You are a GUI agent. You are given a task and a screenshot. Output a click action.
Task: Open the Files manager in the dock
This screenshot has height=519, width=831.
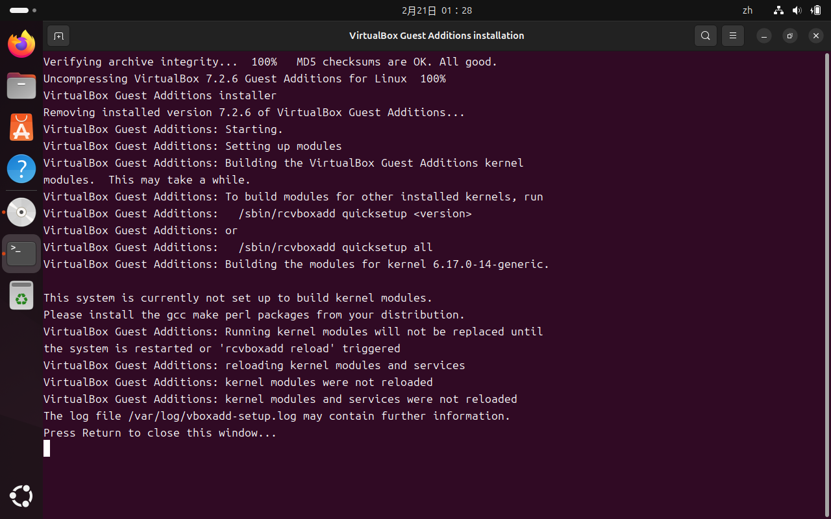coord(21,86)
